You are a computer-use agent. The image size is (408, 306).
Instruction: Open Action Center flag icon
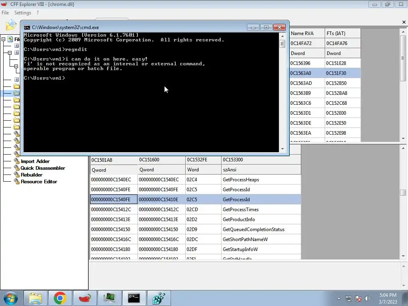[x=358, y=298]
